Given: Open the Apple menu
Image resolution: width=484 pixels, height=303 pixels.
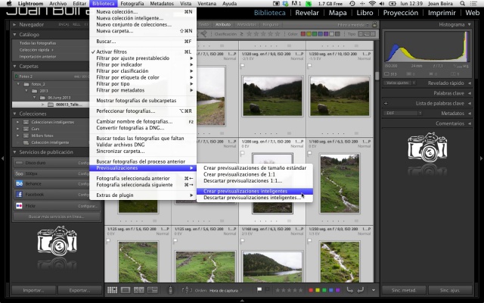Looking at the screenshot, I should click(x=9, y=3).
